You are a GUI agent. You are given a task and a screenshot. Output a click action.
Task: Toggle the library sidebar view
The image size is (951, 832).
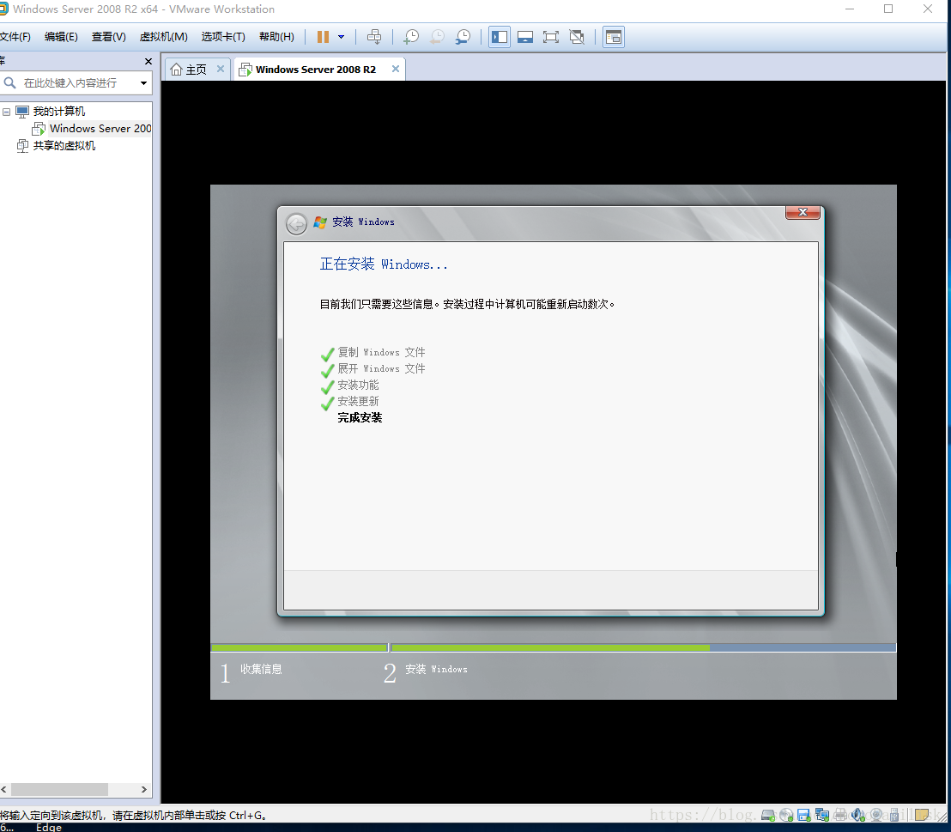pyautogui.click(x=500, y=37)
